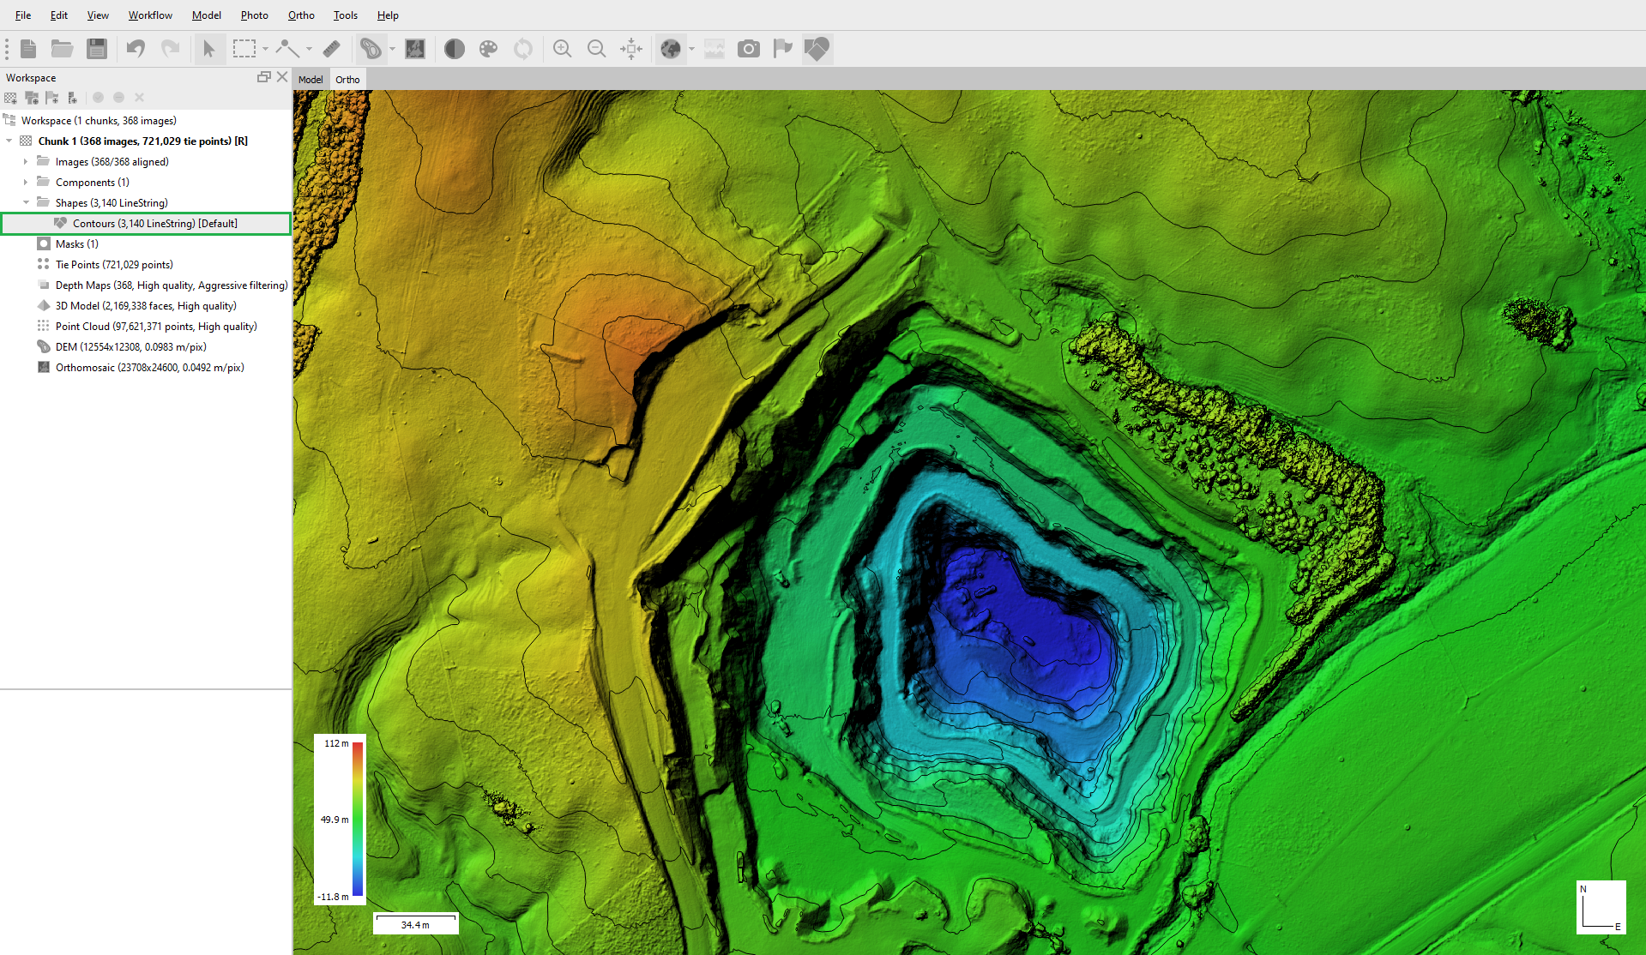The image size is (1646, 955).
Task: Open the basemap globe dropdown arrow
Action: click(x=691, y=49)
